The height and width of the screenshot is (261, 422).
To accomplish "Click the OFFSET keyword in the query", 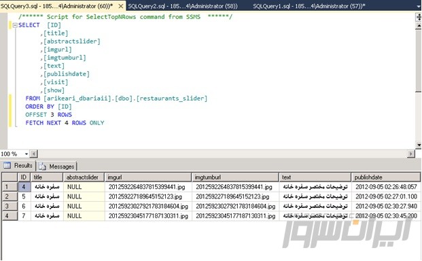I will tap(36, 115).
